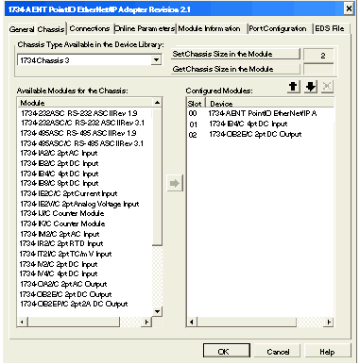Select 1734-485ASC/C RS-485 ASCII Rev 3.1
The image size is (360, 364).
point(82,143)
